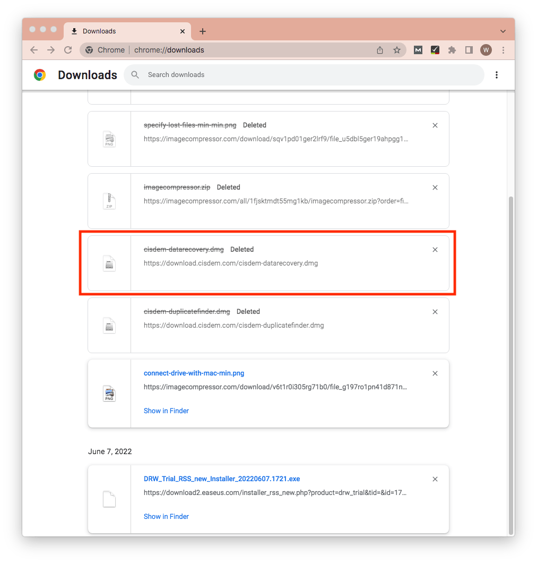Screen dimensions: 537x563
Task: Open the Extensions puzzle icon
Action: click(x=452, y=50)
